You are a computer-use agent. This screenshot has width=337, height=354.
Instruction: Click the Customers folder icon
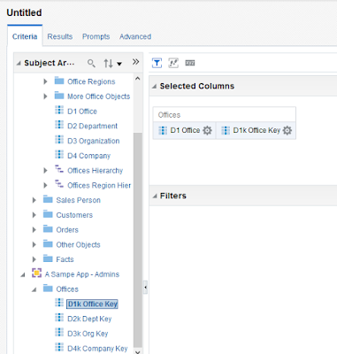[x=48, y=214]
